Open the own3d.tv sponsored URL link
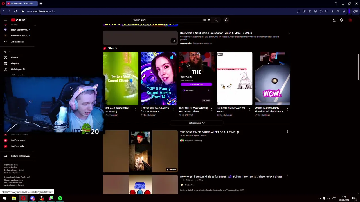The width and height of the screenshot is (360, 202). click(x=203, y=43)
